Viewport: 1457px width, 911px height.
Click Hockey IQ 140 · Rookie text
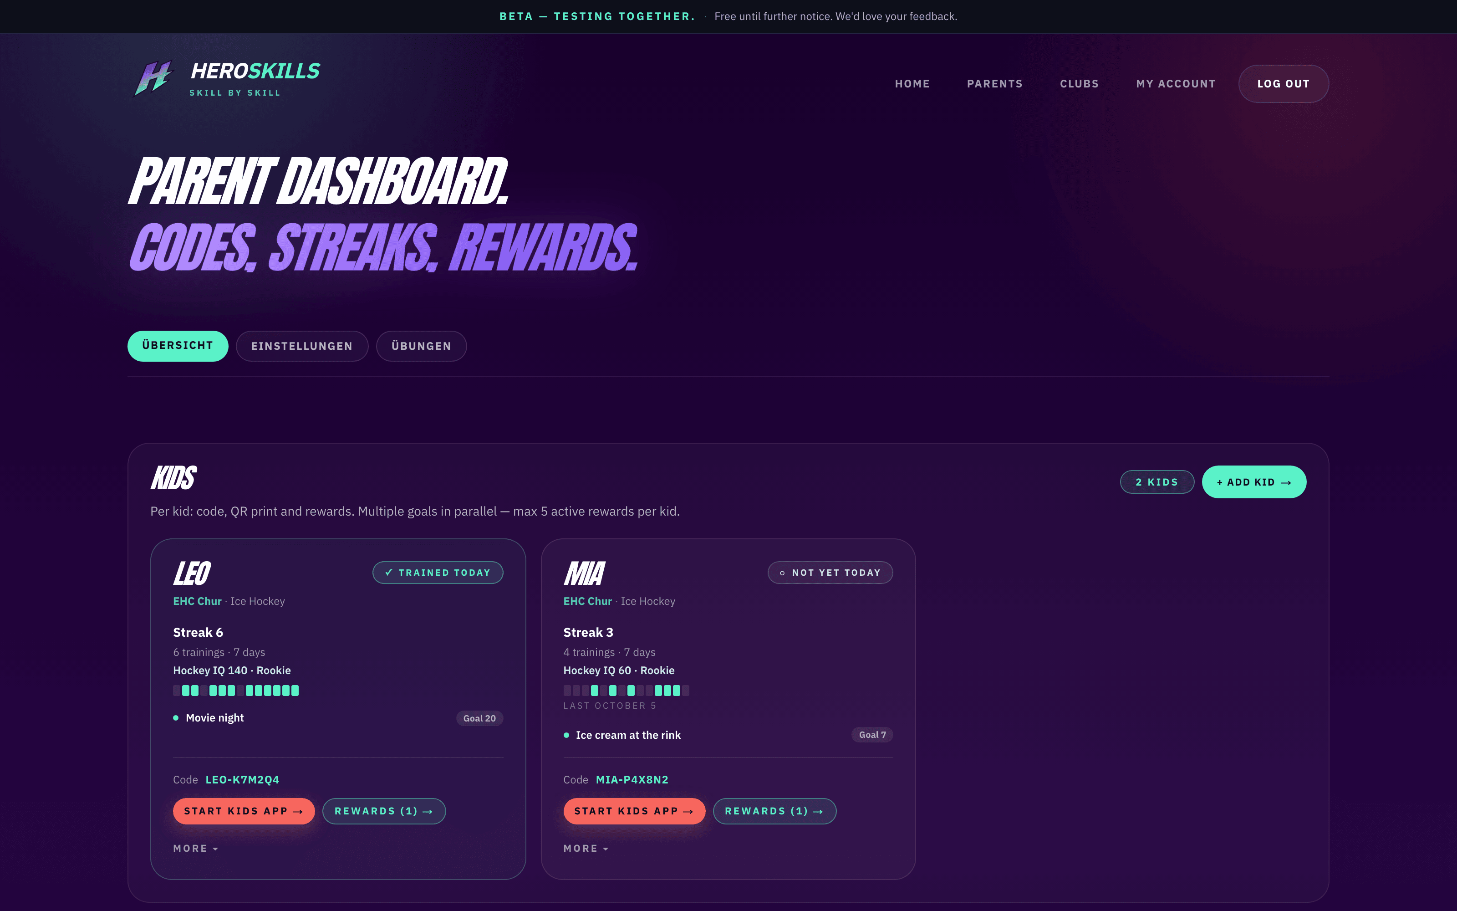pyautogui.click(x=232, y=670)
